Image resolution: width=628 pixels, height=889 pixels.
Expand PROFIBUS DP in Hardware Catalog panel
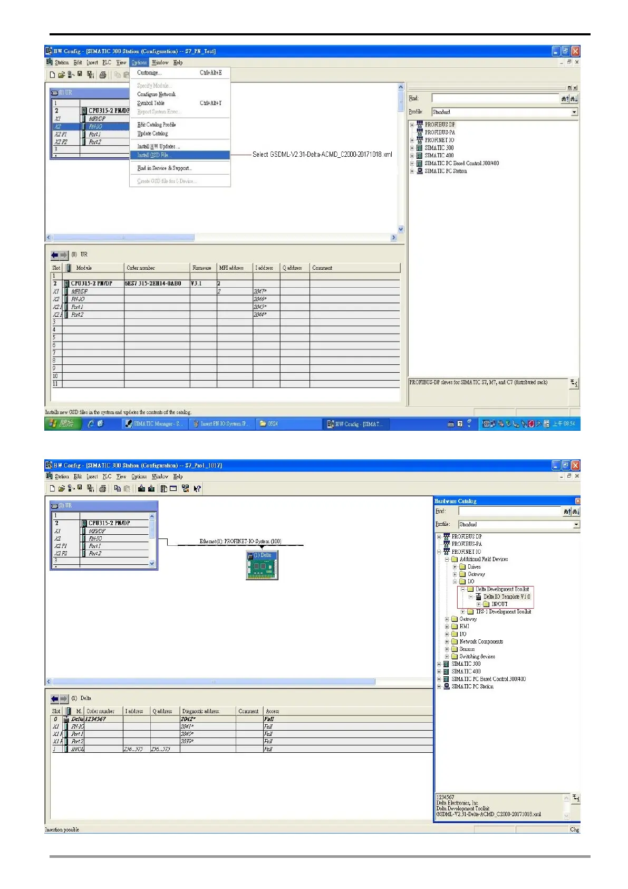pyautogui.click(x=439, y=537)
